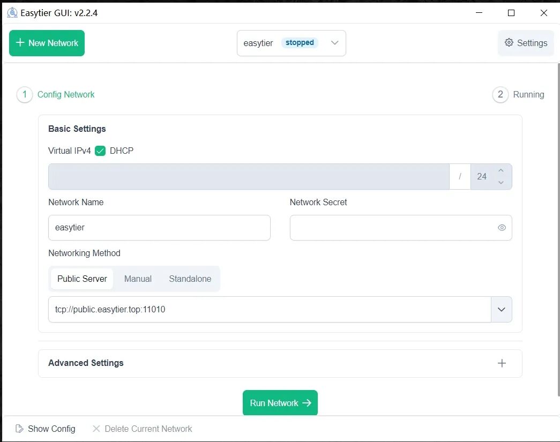Click the public server address field
This screenshot has width=560, height=442.
coord(270,310)
